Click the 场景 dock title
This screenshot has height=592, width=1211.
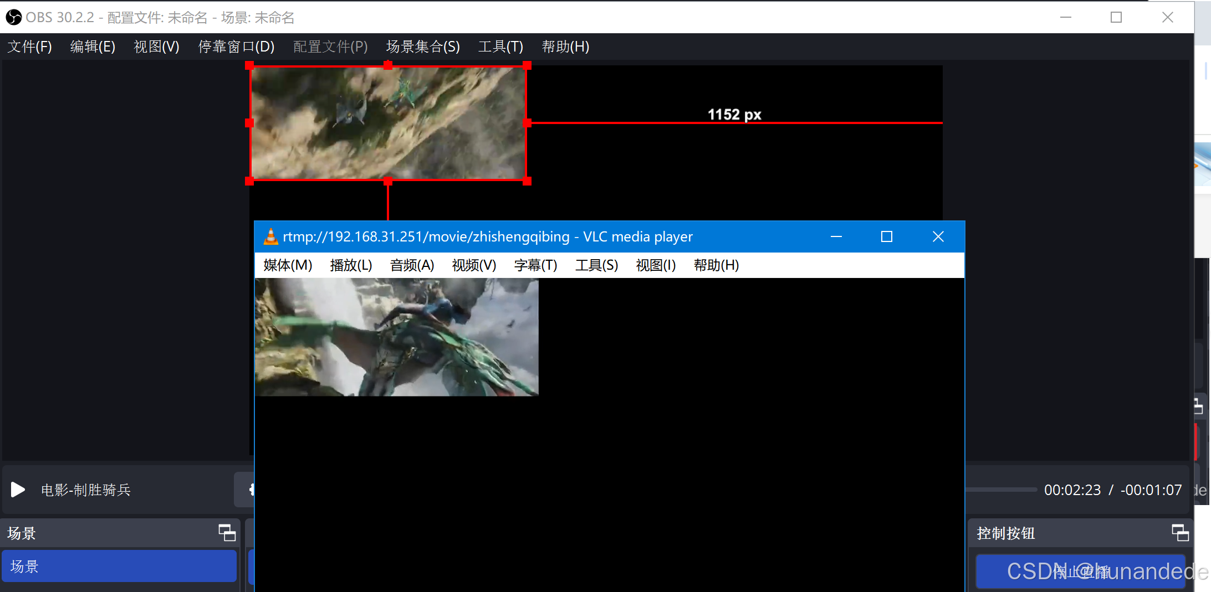tap(22, 533)
